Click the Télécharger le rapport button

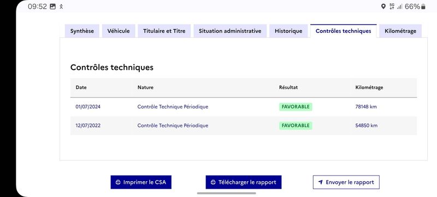tap(244, 182)
